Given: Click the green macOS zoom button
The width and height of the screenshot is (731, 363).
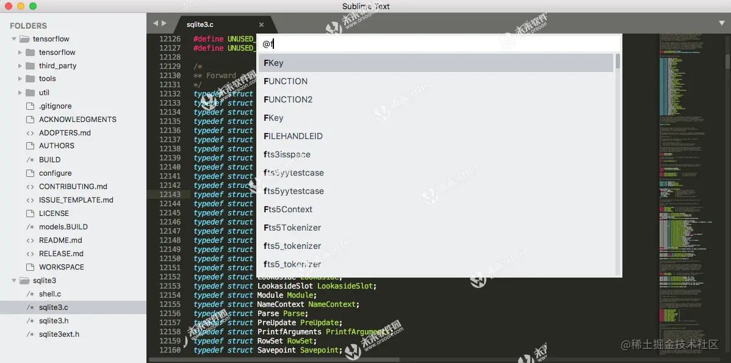Looking at the screenshot, I should coord(32,6).
